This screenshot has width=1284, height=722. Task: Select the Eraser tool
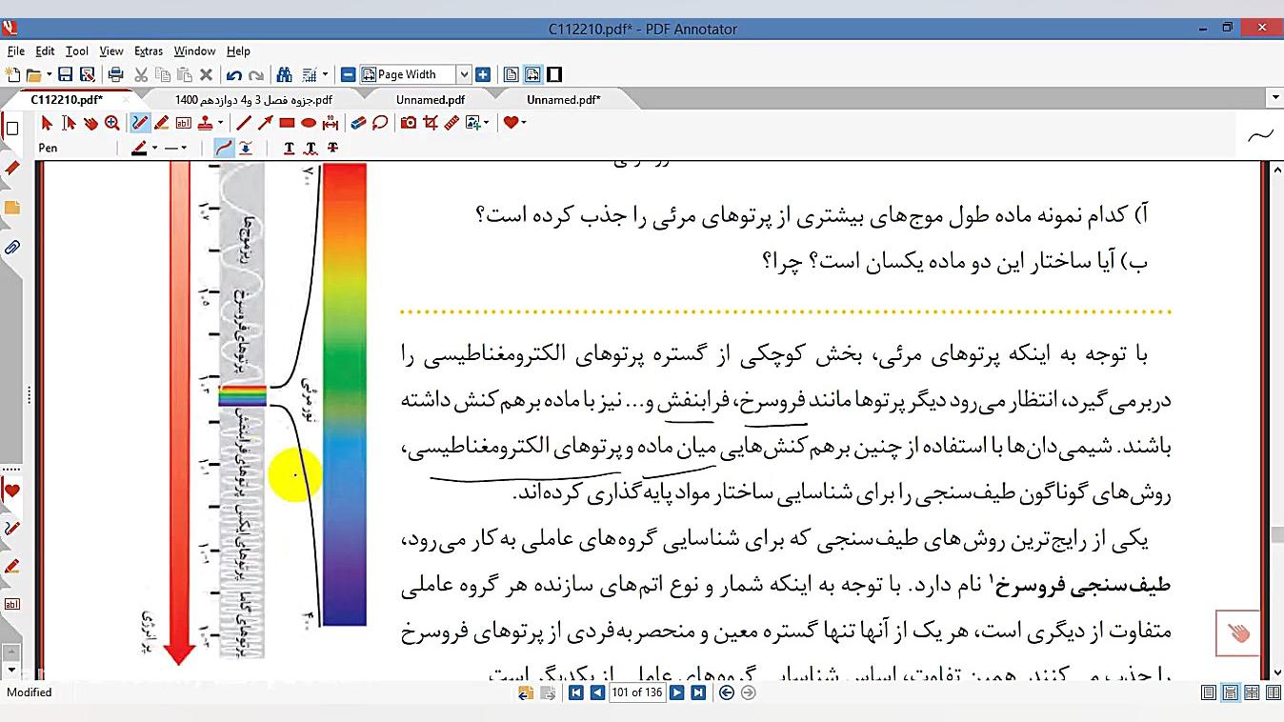click(x=356, y=122)
